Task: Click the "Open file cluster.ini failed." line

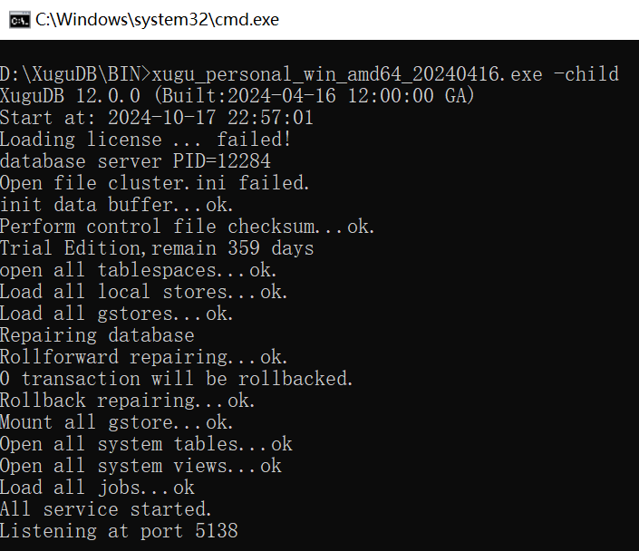Action: (155, 183)
